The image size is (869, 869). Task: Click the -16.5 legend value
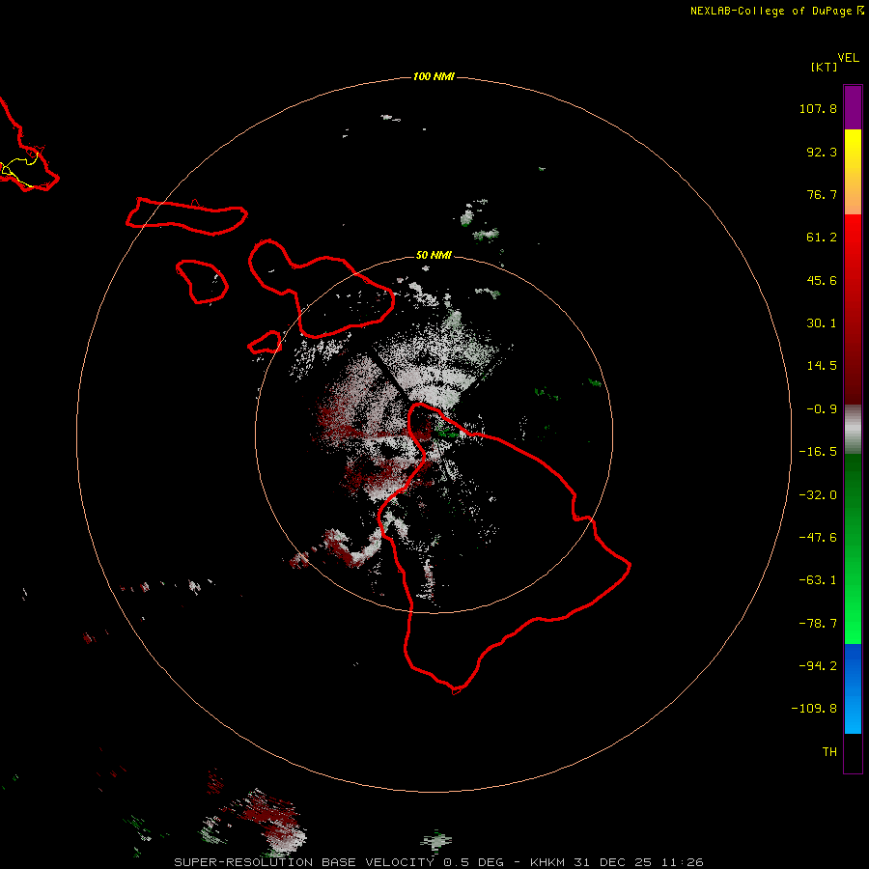[818, 452]
